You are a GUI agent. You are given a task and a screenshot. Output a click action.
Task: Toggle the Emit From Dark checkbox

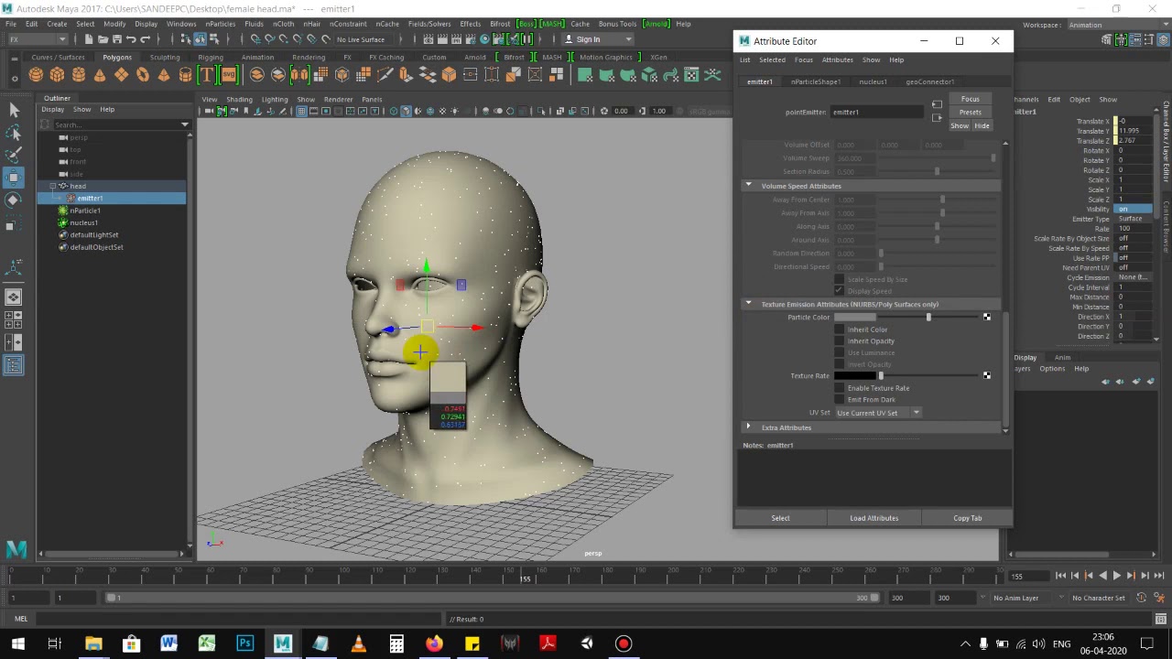[839, 400]
